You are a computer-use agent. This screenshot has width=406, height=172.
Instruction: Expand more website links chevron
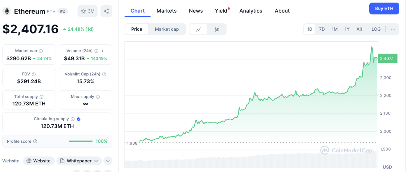point(108,161)
